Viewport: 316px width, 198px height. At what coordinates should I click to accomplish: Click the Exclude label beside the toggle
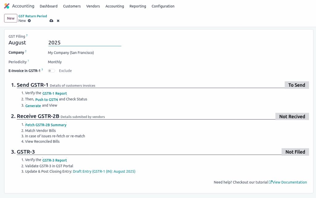pyautogui.click(x=65, y=71)
